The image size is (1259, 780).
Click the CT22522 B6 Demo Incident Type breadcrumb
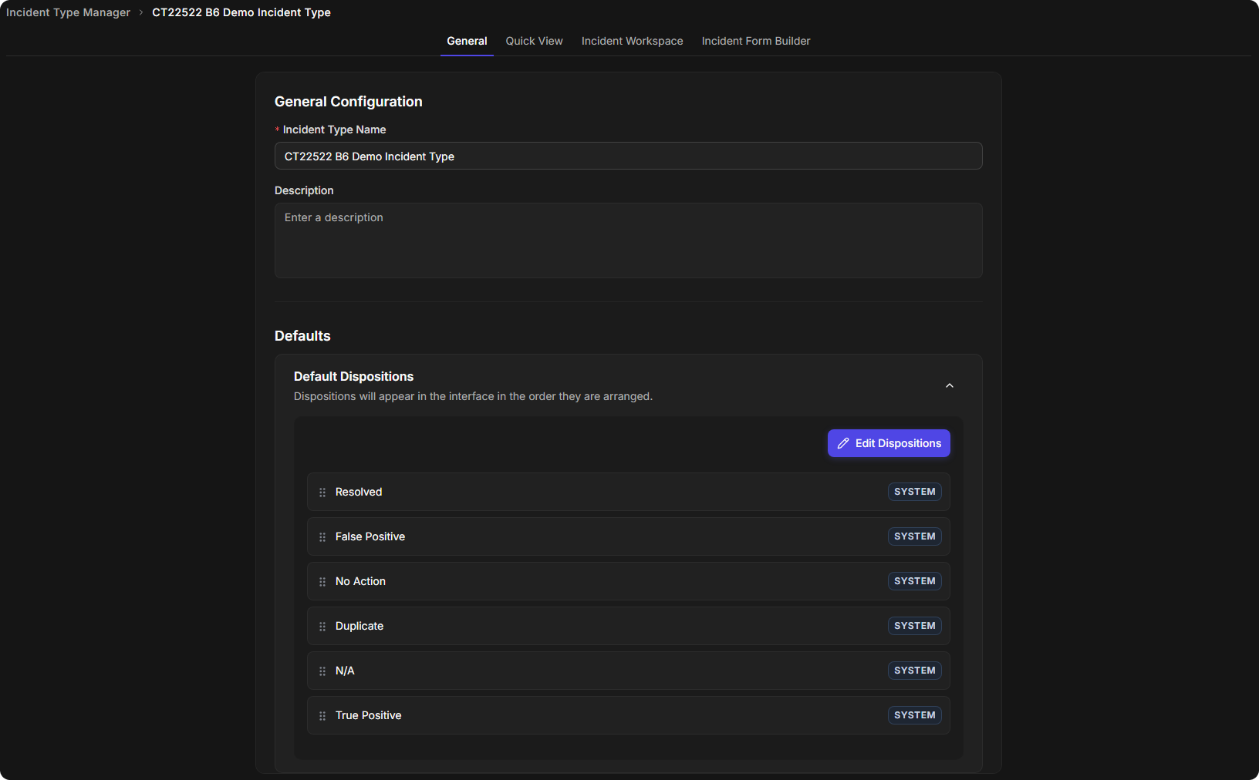click(x=241, y=12)
